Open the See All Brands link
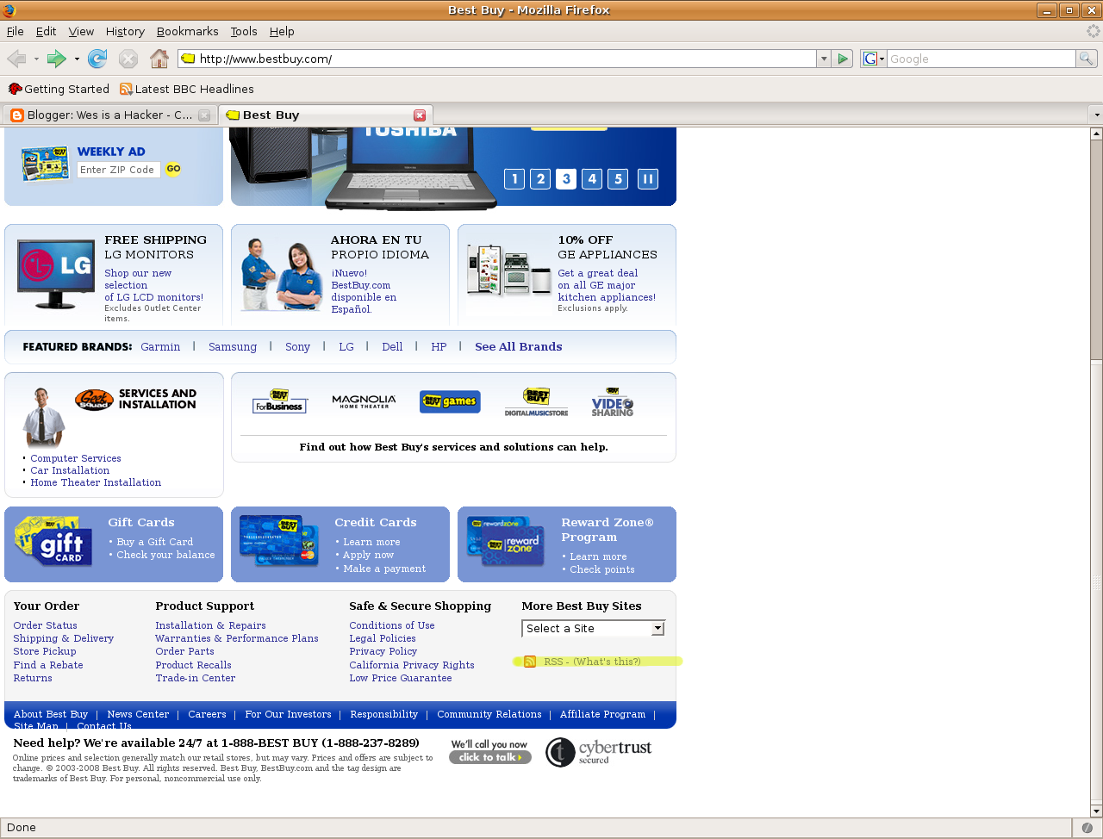 coord(518,346)
